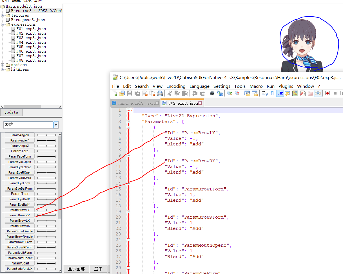Click the Cut scissors icon
This screenshot has height=274, width=343.
tap(170, 93)
